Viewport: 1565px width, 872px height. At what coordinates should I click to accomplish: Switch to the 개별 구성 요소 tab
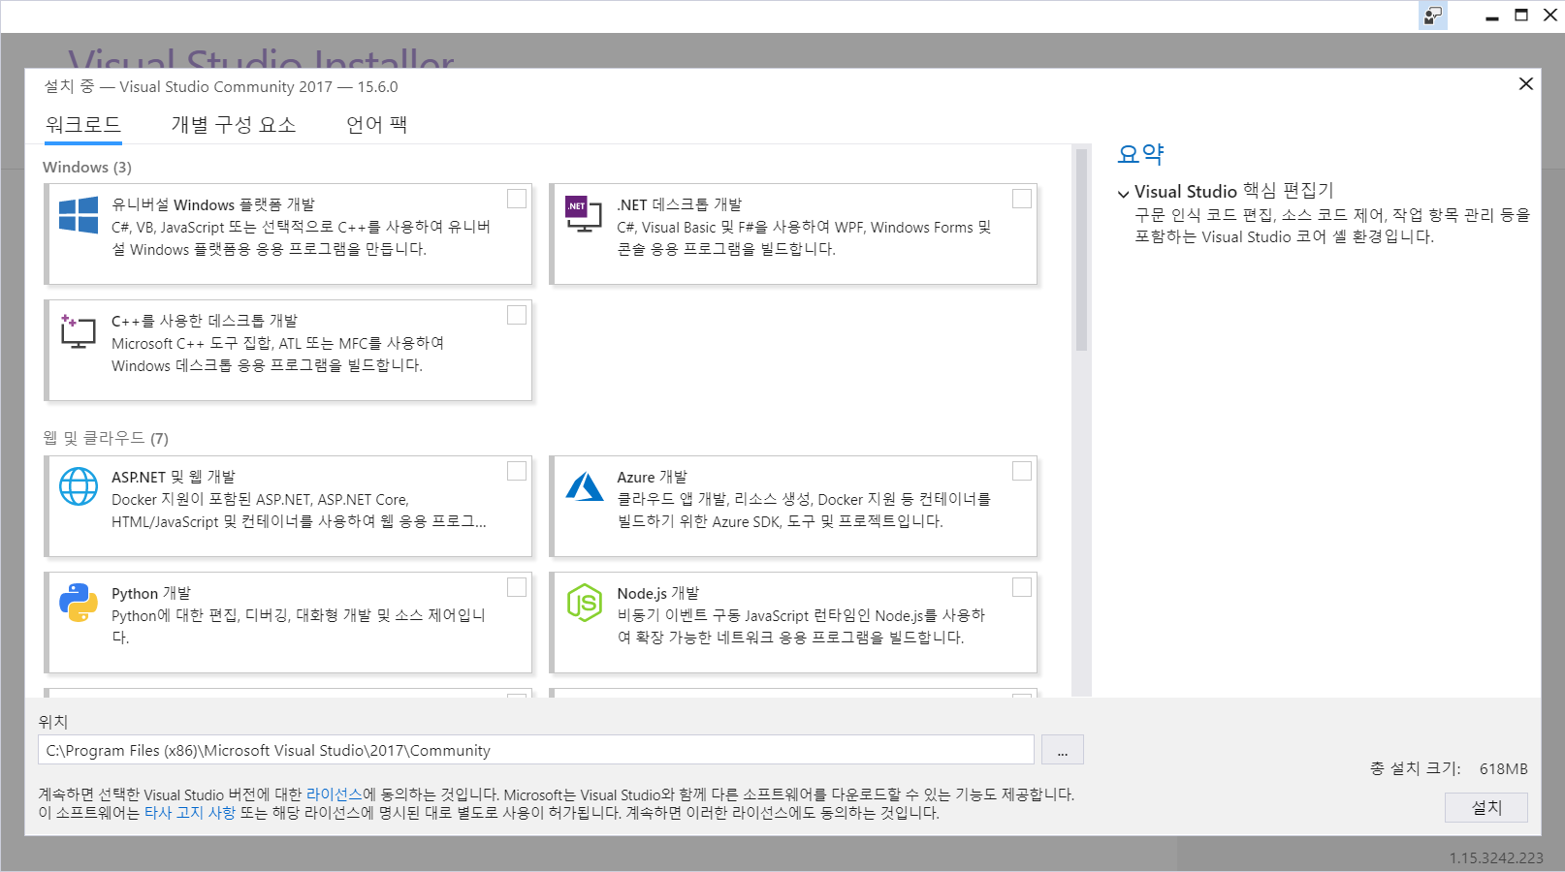click(x=233, y=125)
